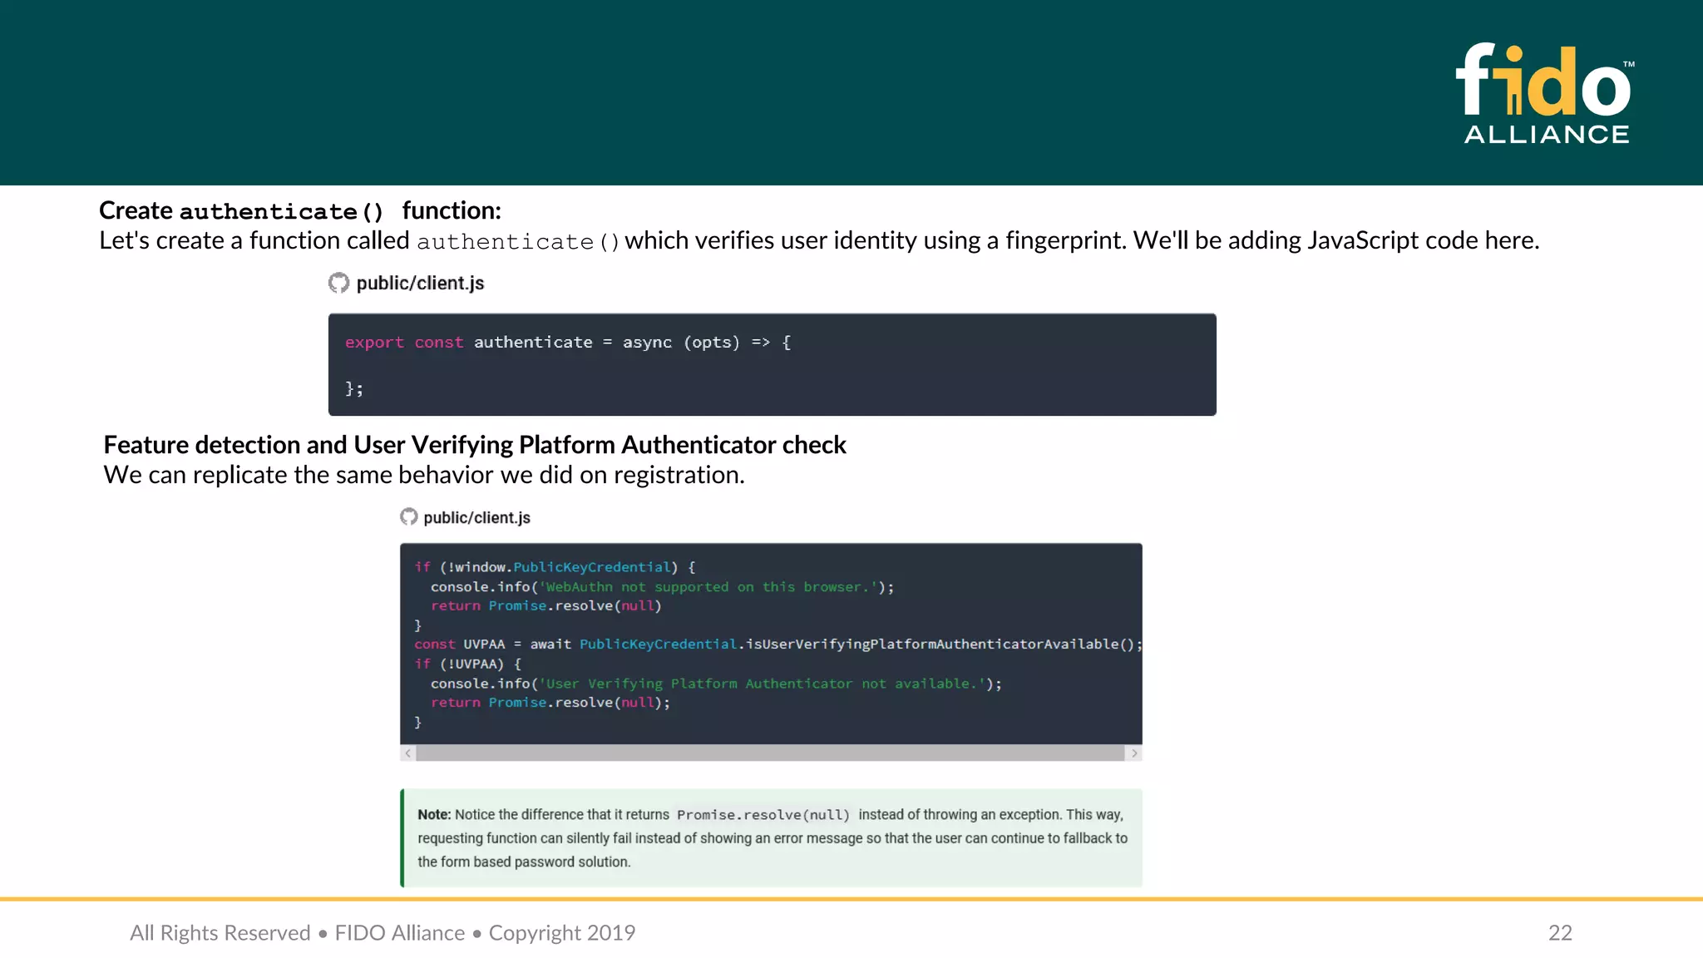Viewport: 1703px width, 958px height.
Task: Click 'Note:' label in green callout
Action: click(x=434, y=815)
